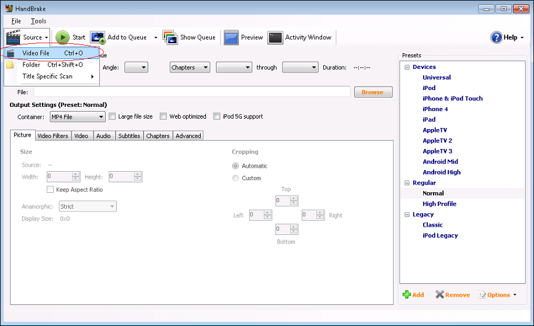Open the Help dropdown arrow
The image size is (534, 326).
coord(522,38)
